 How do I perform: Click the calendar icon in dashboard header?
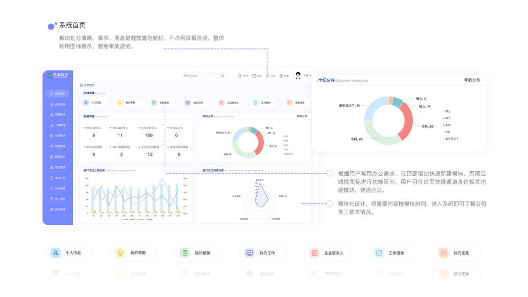(254, 76)
